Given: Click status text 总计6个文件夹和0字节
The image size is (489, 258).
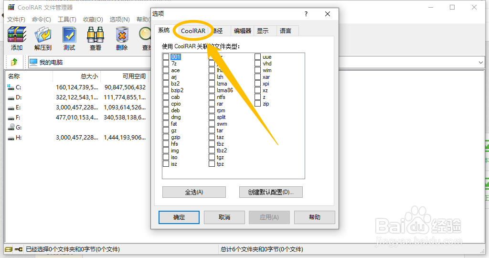Looking at the screenshot, I should tap(262, 249).
